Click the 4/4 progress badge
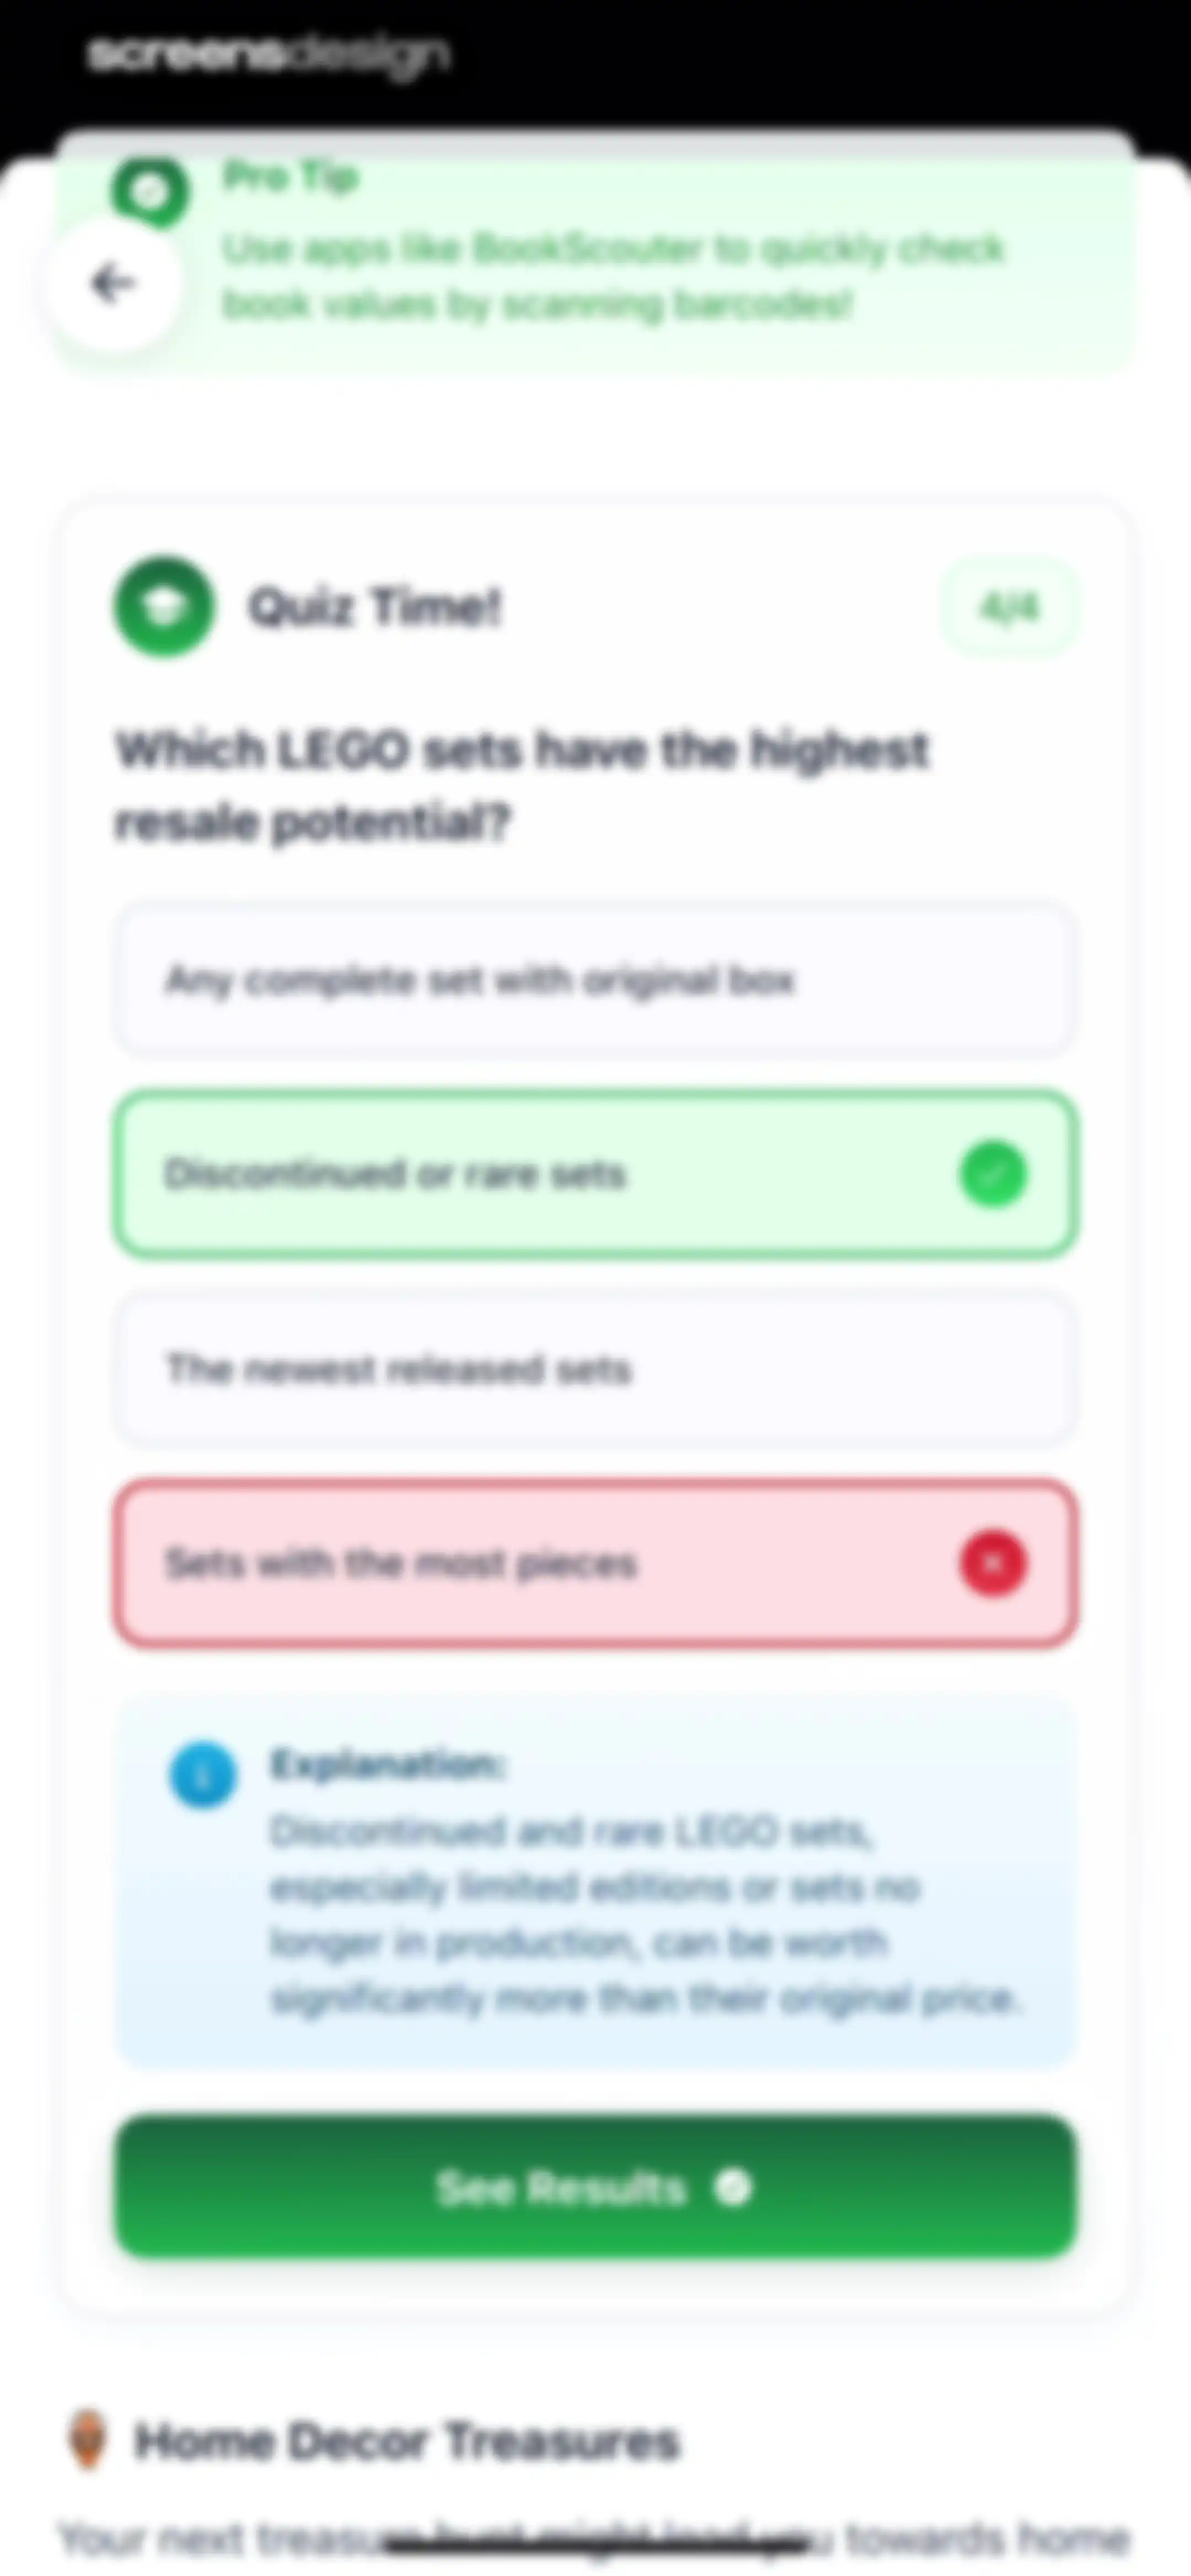1191x2576 pixels. [1009, 607]
